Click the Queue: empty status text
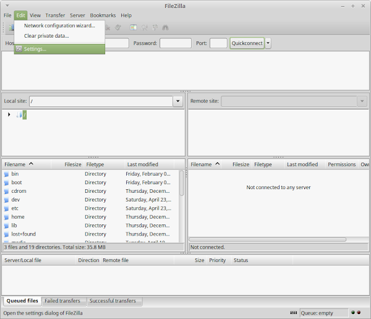Screen dimensions: 371x319 coord(317,313)
